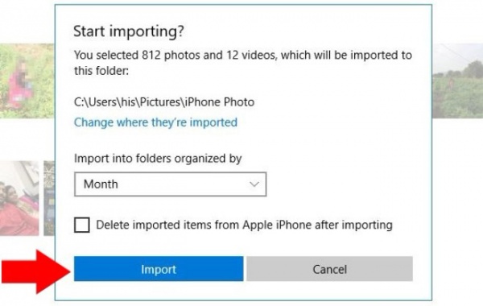Click the red arrow pointing at Import
The height and width of the screenshot is (306, 483).
point(35,271)
